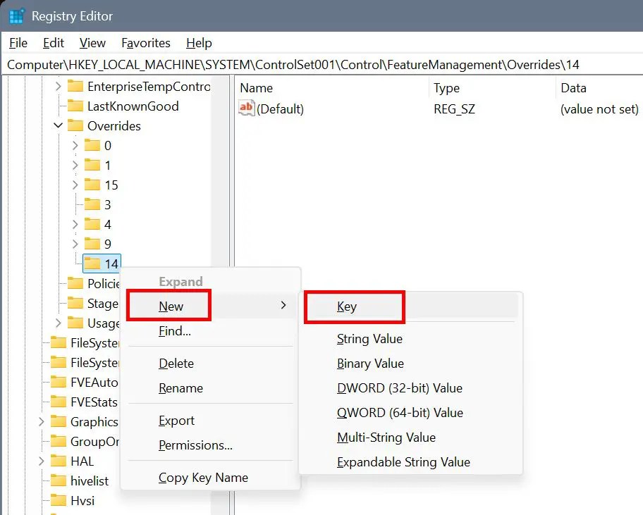Click the registry path address bar
The height and width of the screenshot is (515, 643).
pos(322,64)
